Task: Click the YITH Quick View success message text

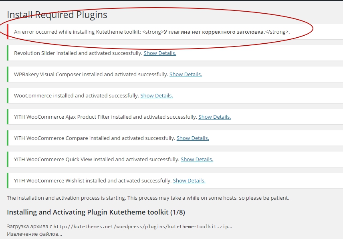Action: (97, 159)
